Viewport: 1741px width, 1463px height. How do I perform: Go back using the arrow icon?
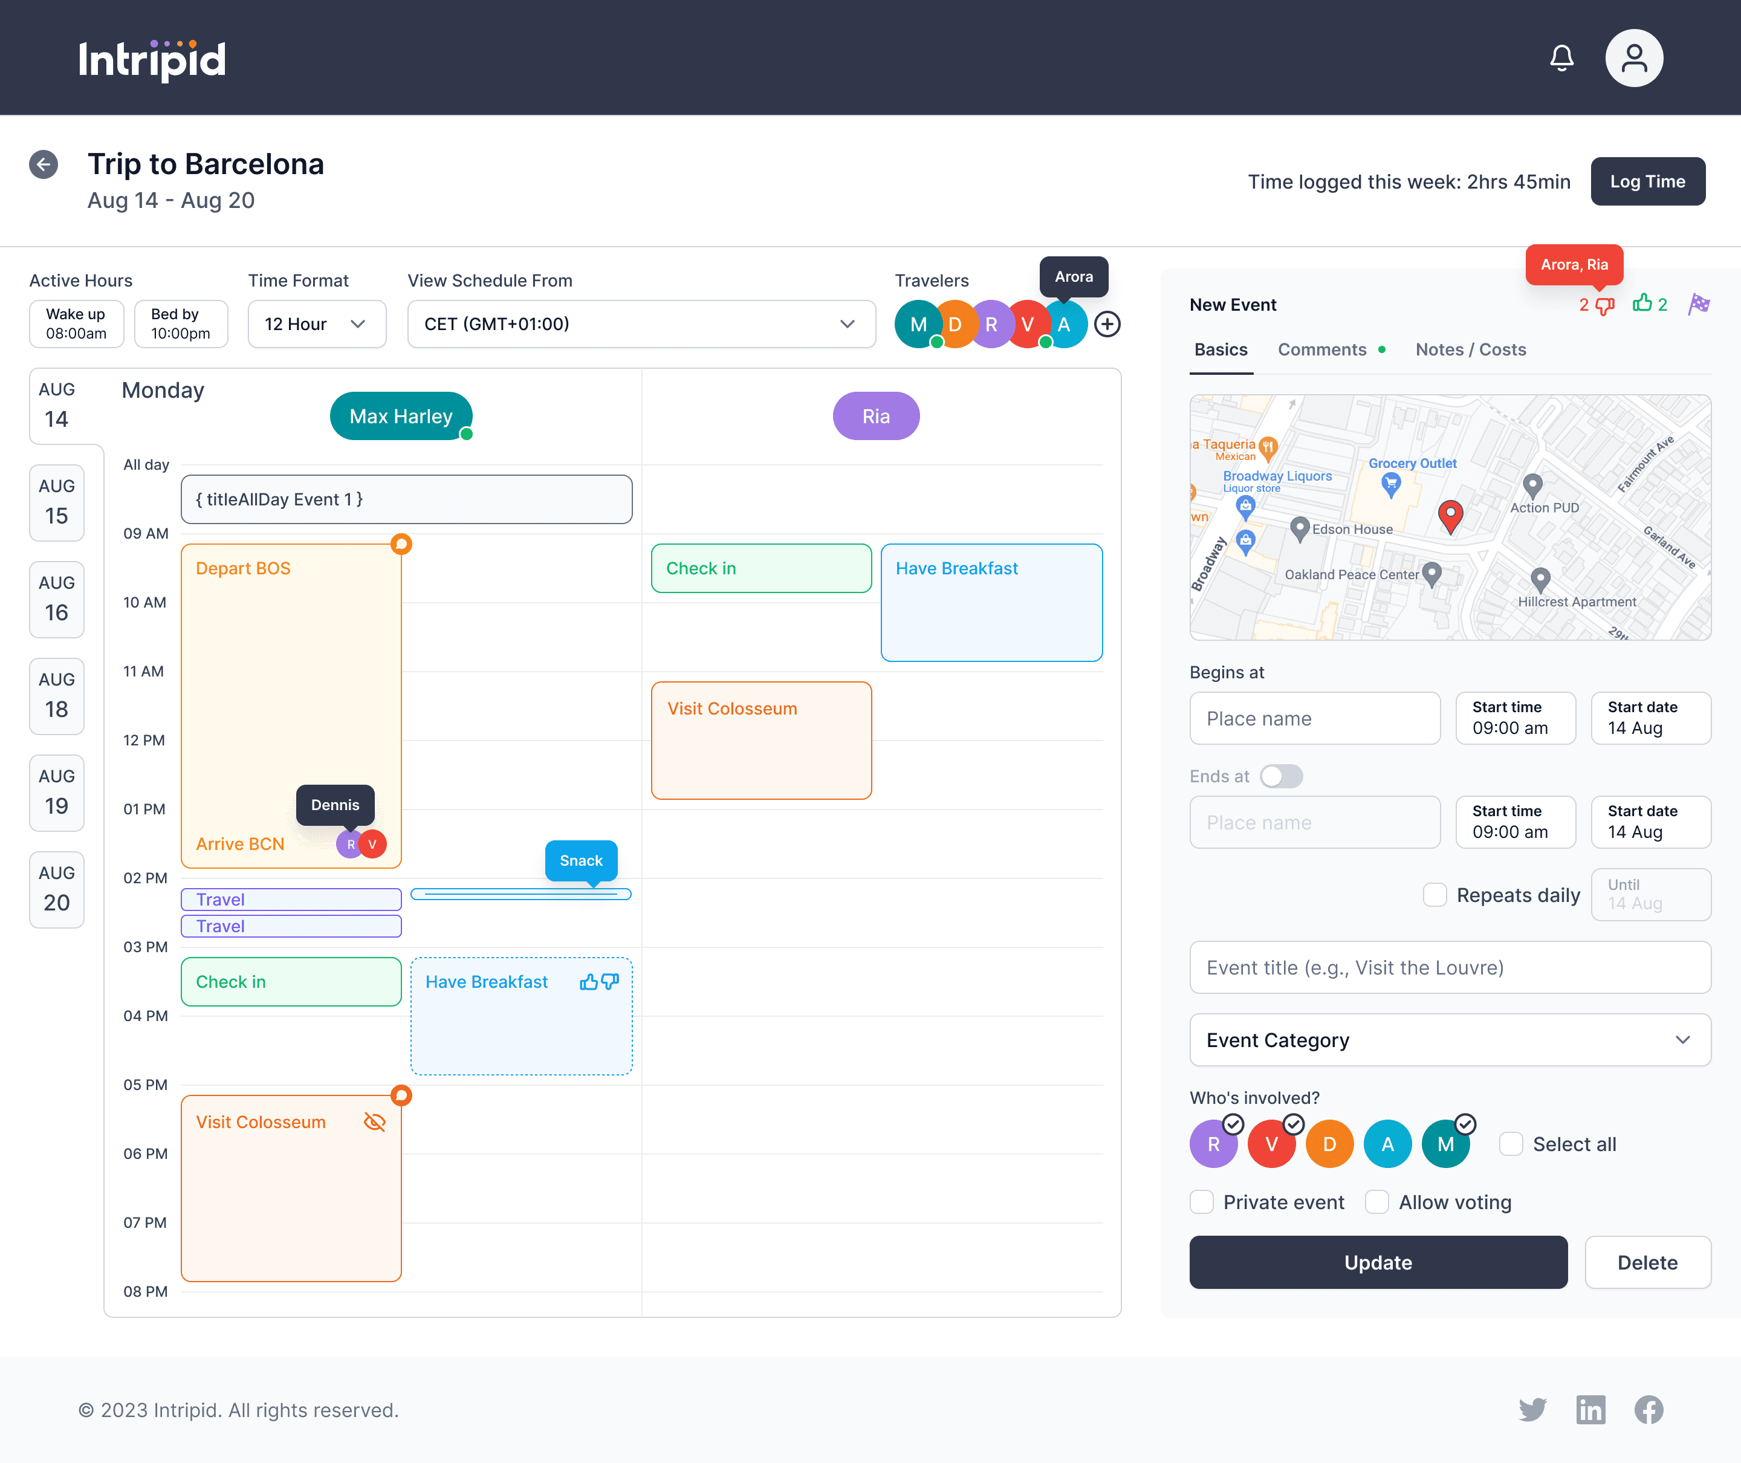44,164
